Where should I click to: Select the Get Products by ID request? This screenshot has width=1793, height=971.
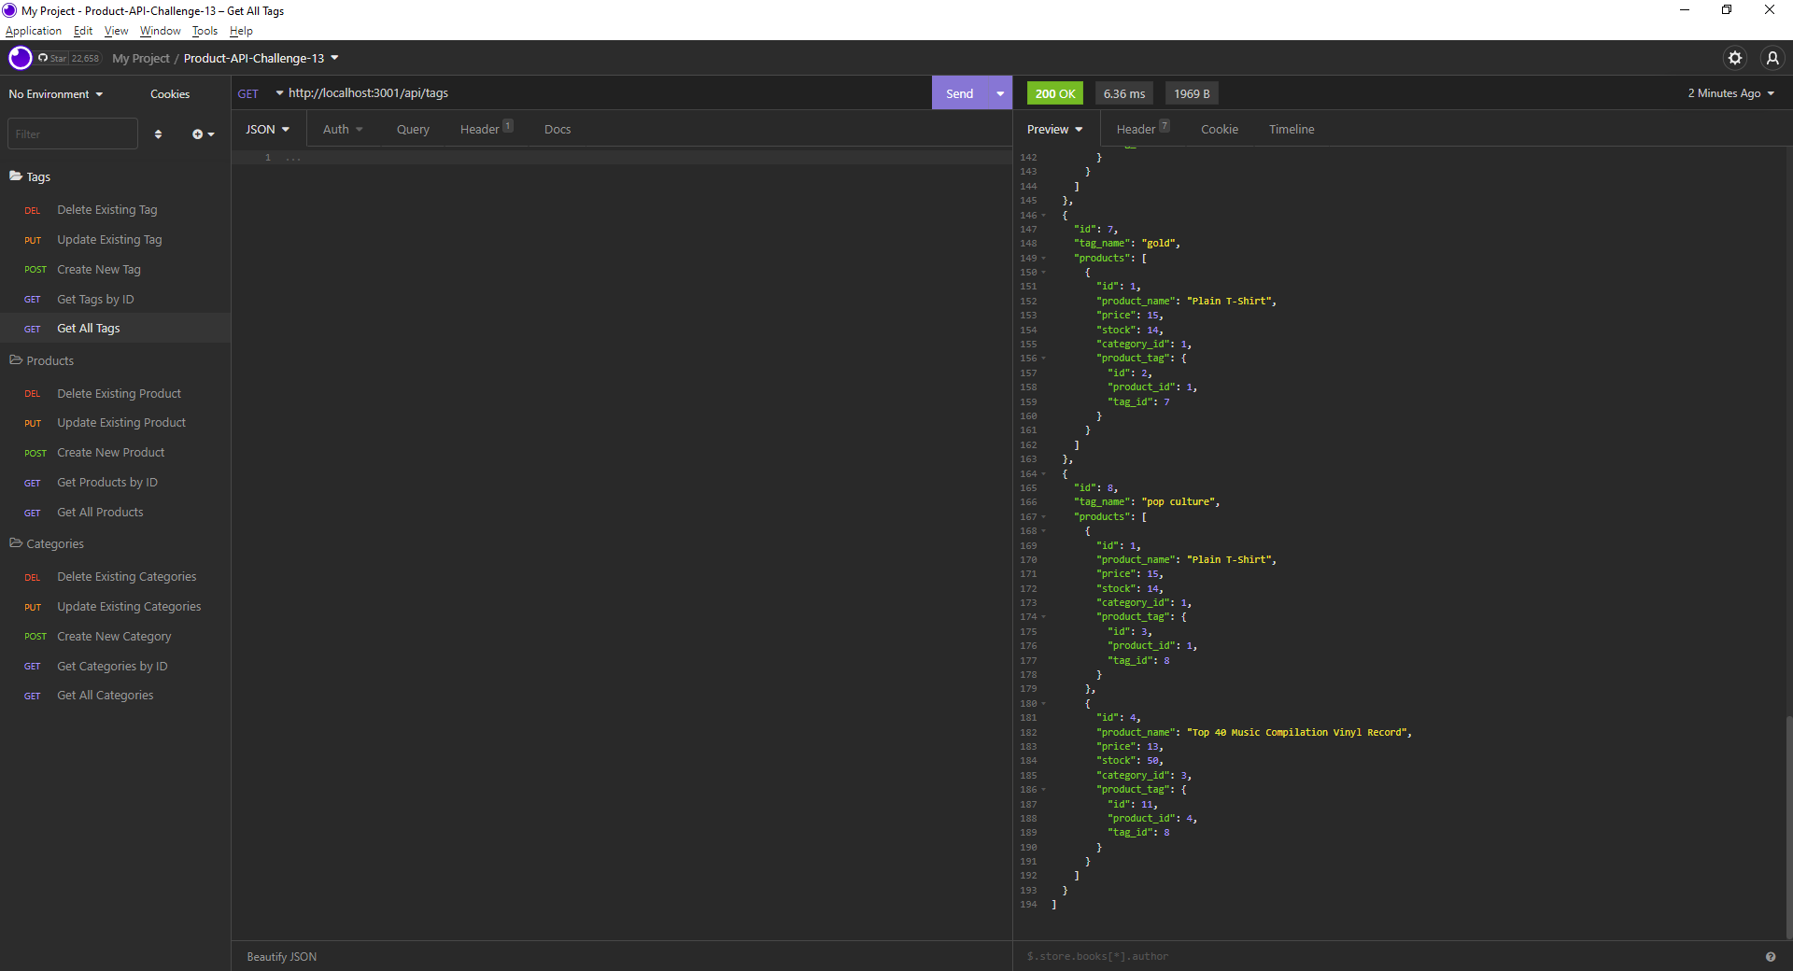[x=106, y=482]
